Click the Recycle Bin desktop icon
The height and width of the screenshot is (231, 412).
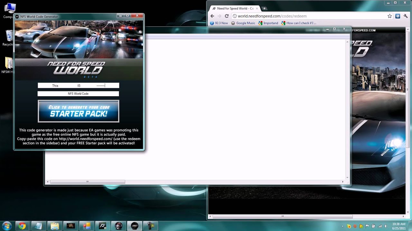tap(8, 38)
